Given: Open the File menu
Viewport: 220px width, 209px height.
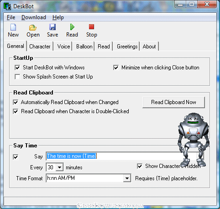Looking at the screenshot, I should pyautogui.click(x=11, y=17).
